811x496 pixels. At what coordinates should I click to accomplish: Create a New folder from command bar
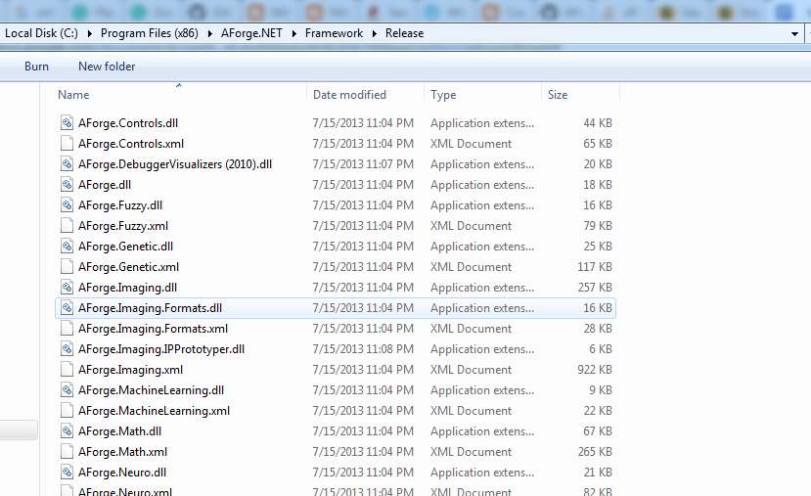coord(107,67)
